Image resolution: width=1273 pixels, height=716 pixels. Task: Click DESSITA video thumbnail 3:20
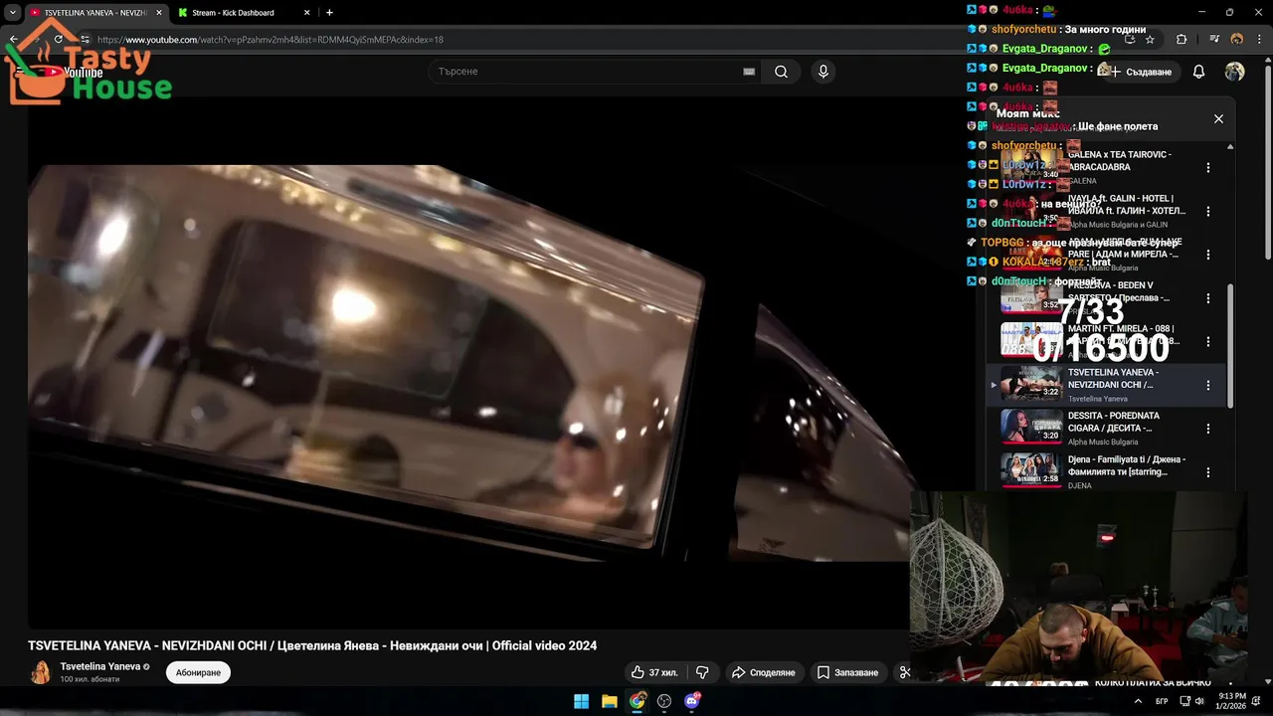pyautogui.click(x=1031, y=427)
